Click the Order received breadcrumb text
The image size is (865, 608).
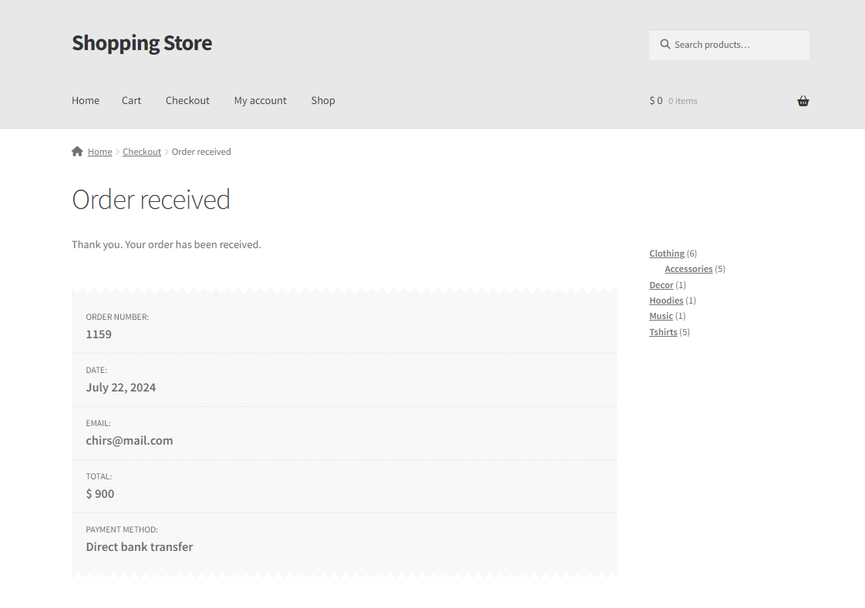201,152
